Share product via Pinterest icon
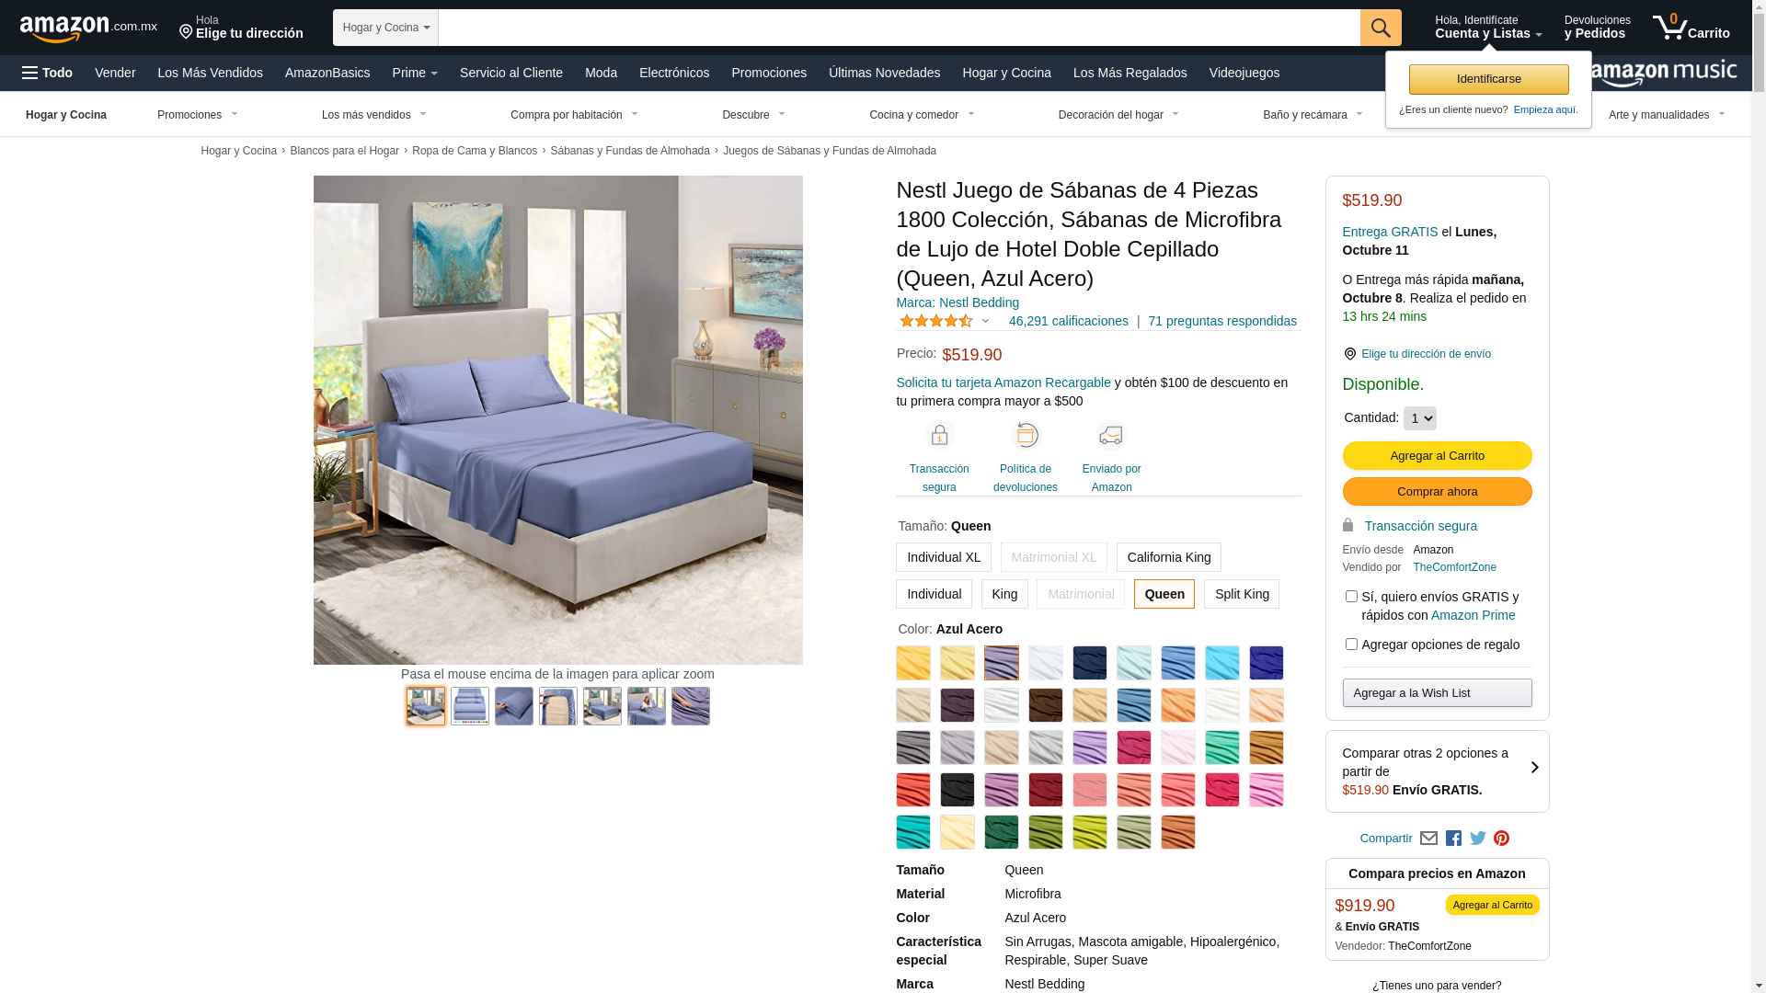Screen dimensions: 1766x993 [1502, 839]
